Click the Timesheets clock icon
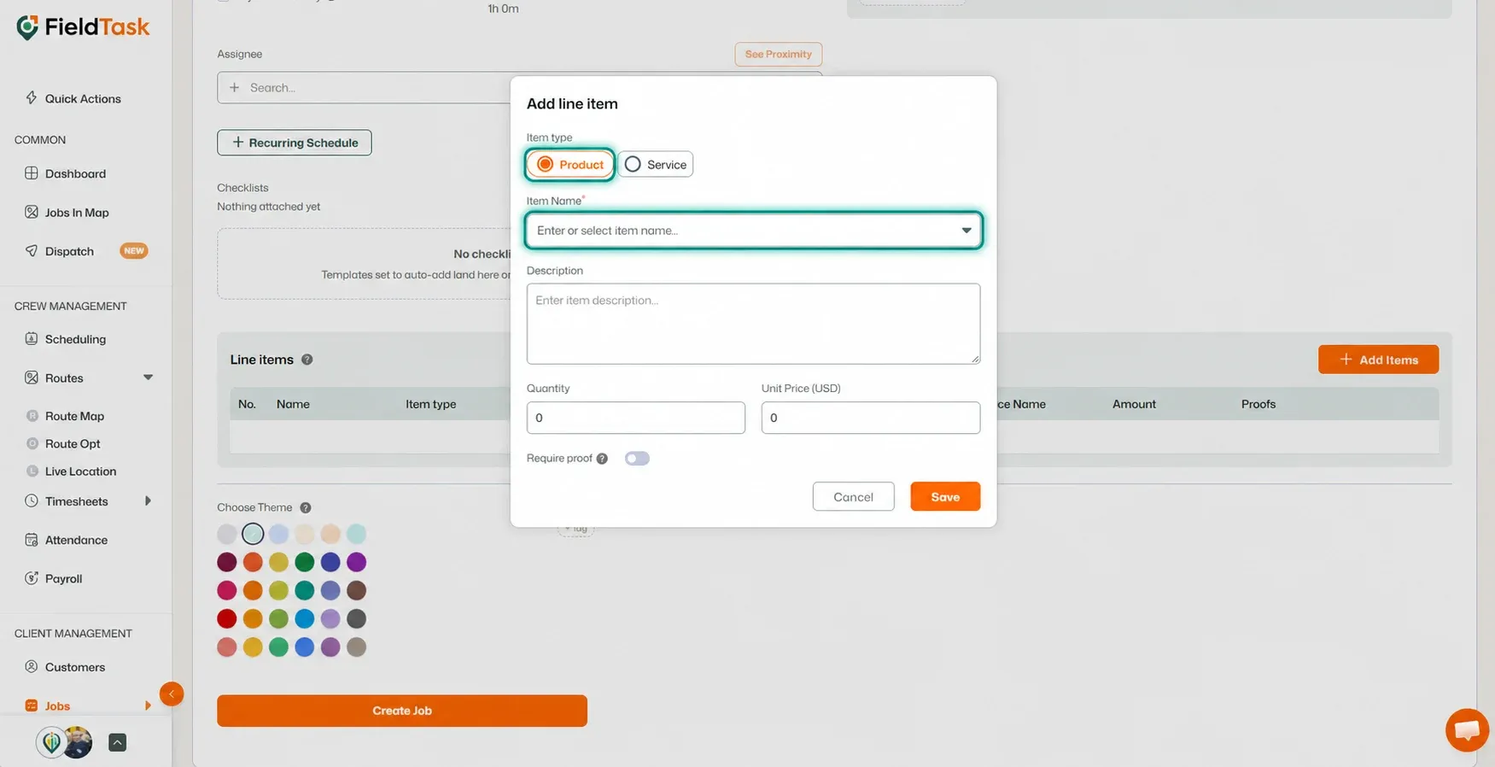1495x767 pixels. pyautogui.click(x=32, y=501)
